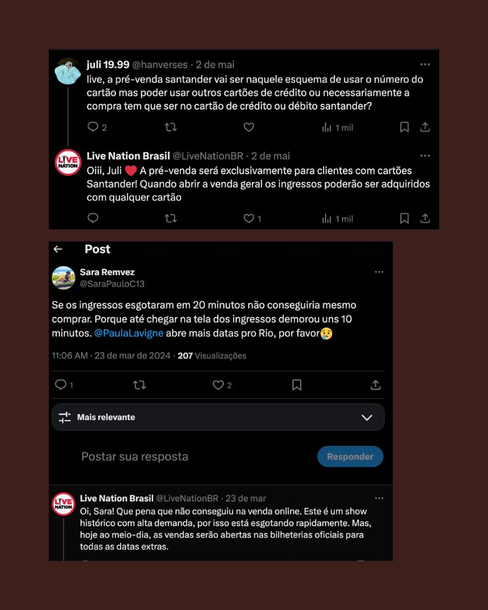
Task: Open more options on juli 19.99's tweet
Action: coord(425,64)
